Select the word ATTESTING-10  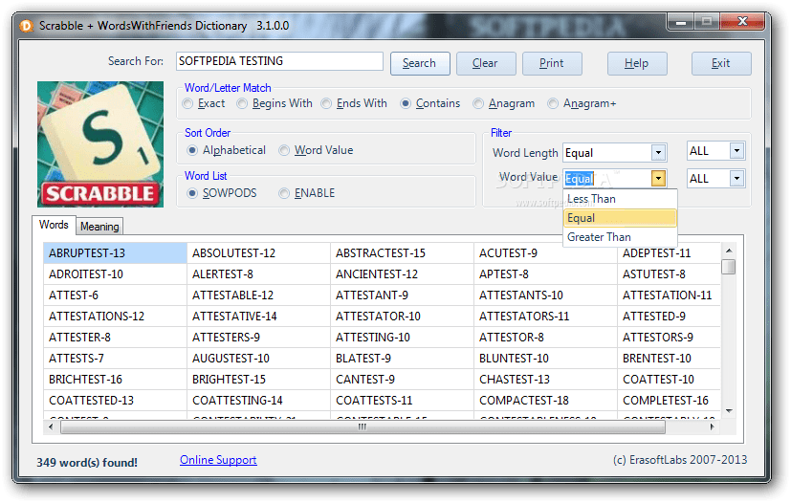click(x=402, y=338)
